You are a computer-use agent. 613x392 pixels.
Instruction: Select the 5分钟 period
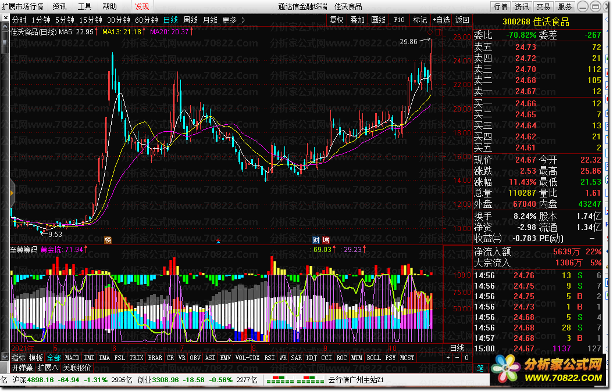point(65,20)
